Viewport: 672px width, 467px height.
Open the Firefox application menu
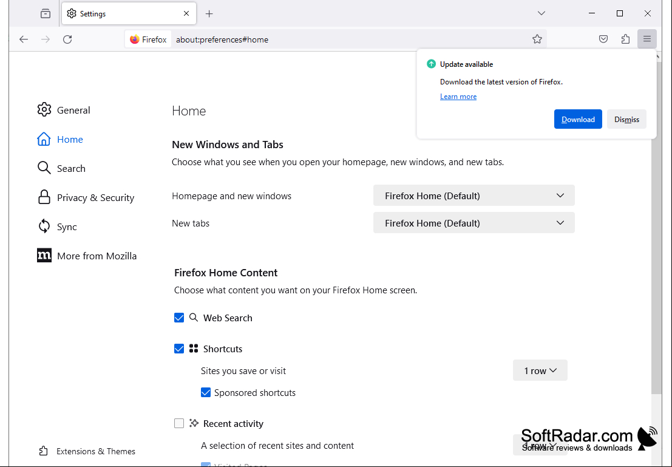click(647, 39)
